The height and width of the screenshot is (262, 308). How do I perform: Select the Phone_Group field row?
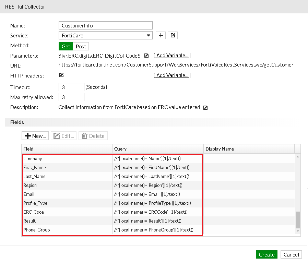[x=158, y=230]
